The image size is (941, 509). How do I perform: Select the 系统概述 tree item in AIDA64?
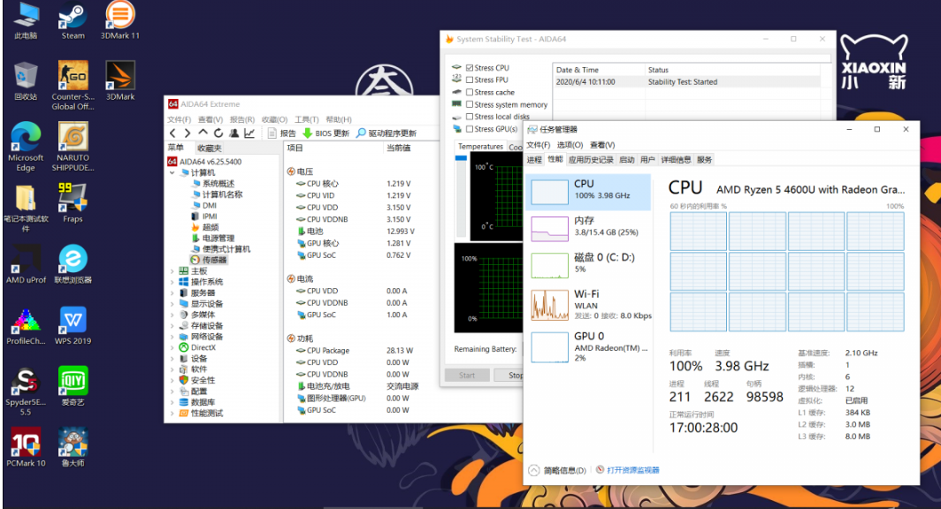[x=213, y=184]
